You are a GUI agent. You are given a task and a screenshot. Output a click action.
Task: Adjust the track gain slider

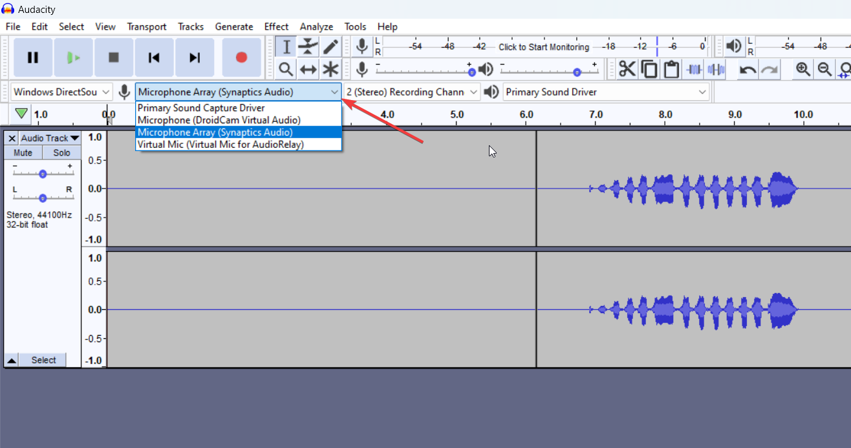[x=43, y=173]
